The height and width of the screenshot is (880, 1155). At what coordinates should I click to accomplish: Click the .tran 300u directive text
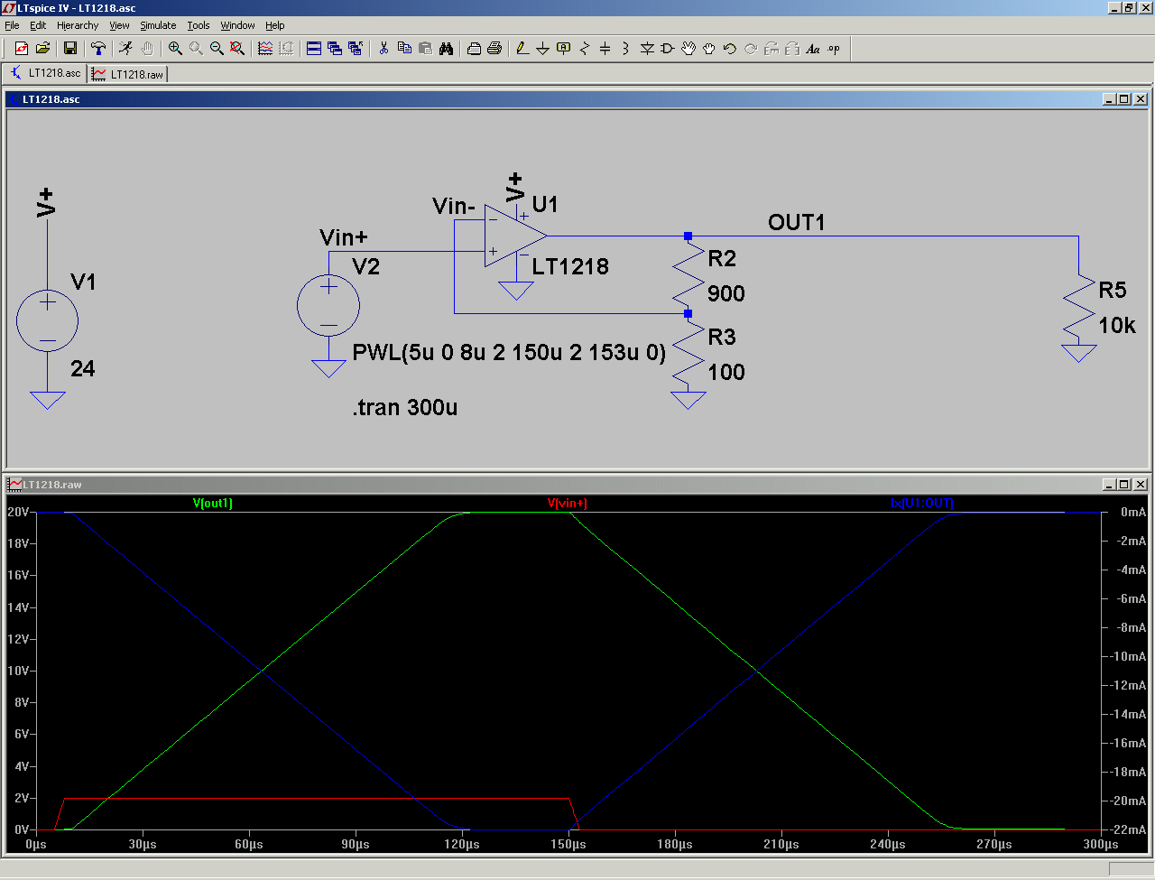405,408
